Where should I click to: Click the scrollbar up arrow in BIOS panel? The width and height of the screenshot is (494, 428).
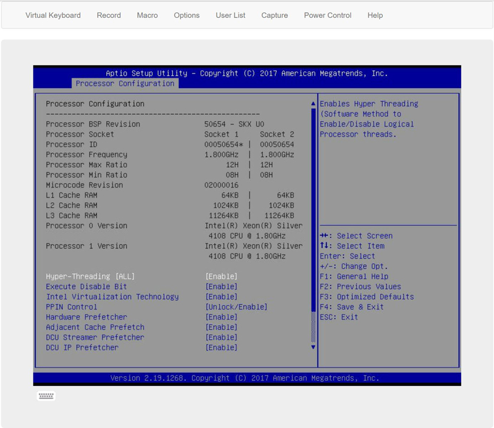click(313, 104)
